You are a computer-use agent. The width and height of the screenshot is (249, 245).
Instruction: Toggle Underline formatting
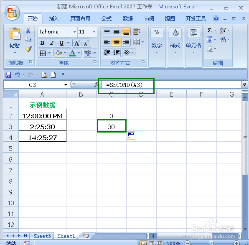click(61, 43)
